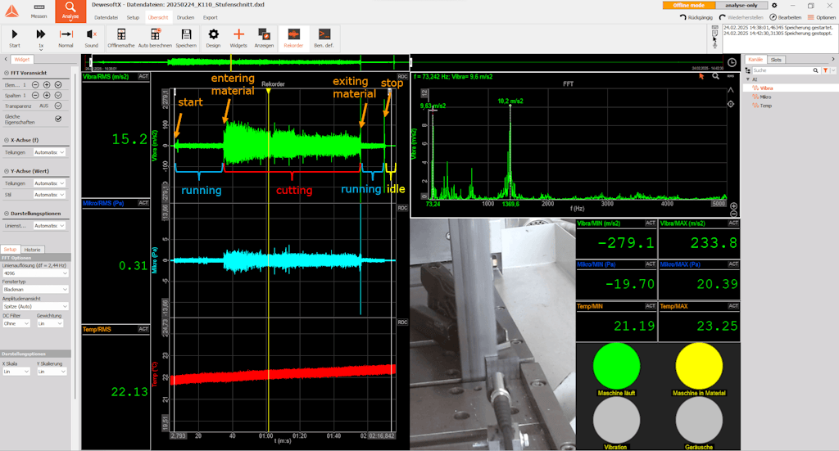
Task: Open the Export tab
Action: [211, 18]
